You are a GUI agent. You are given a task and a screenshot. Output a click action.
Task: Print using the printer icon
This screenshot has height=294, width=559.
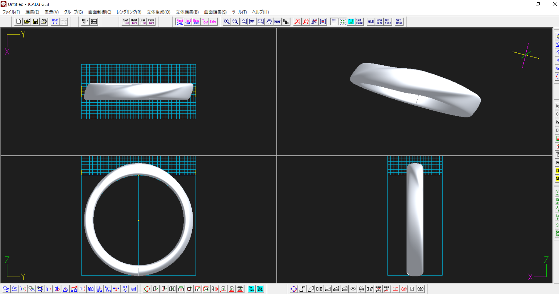pyautogui.click(x=44, y=21)
